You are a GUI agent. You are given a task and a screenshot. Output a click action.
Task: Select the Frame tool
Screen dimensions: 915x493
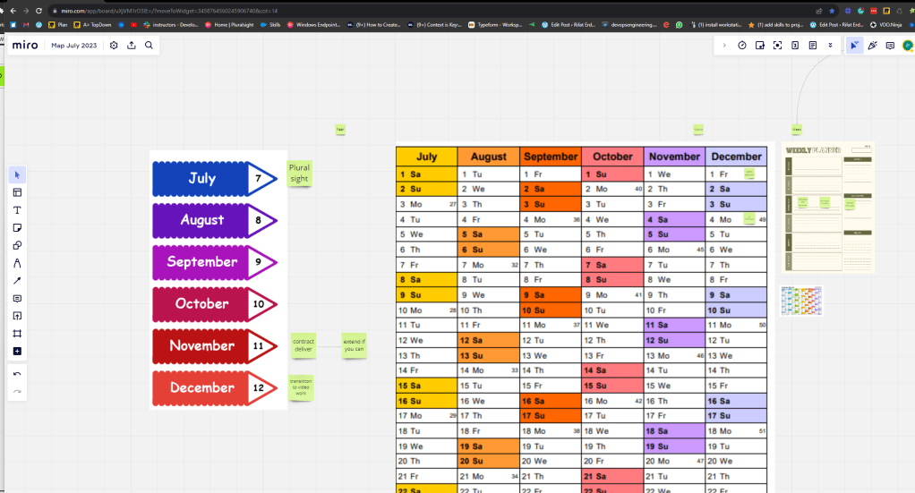pos(17,333)
